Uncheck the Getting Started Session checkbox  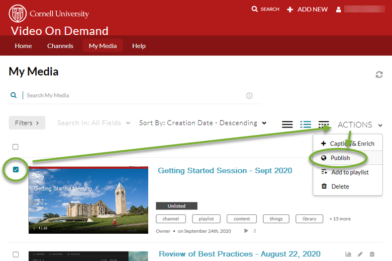coord(16,170)
